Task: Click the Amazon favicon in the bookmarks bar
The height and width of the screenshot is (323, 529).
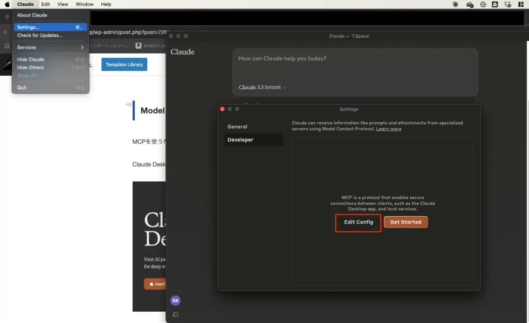Action: click(x=138, y=45)
